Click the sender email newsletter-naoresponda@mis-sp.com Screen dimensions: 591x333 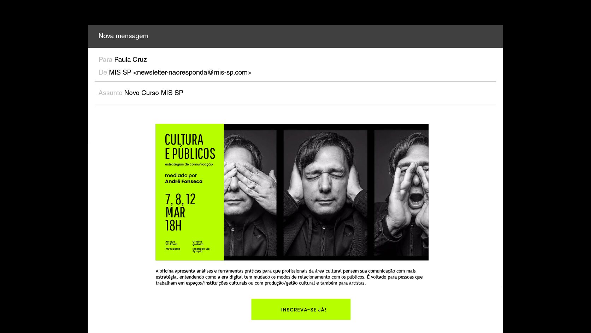coord(192,72)
